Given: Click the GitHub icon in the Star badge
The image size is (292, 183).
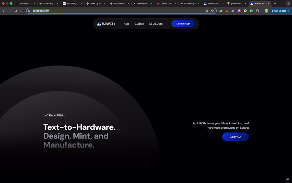Looking at the screenshot, I should (46, 115).
